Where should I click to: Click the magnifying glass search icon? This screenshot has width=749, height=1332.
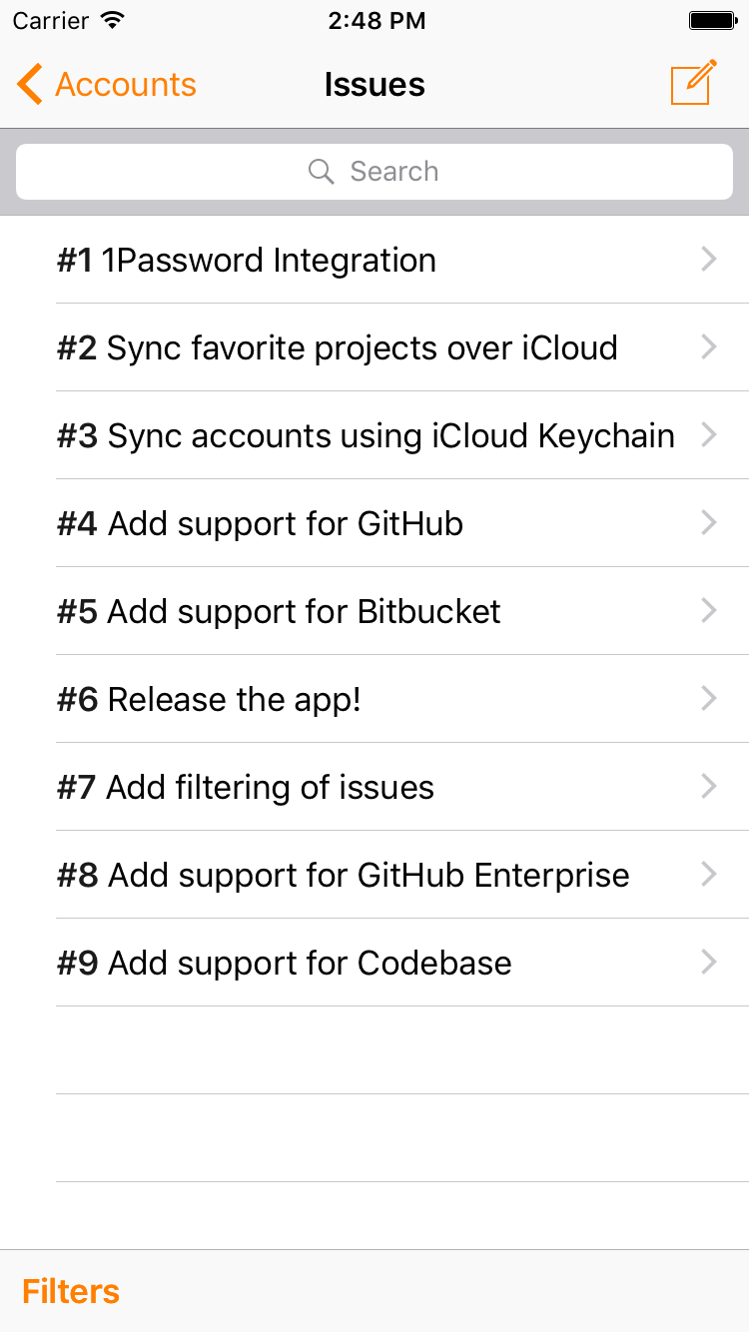pyautogui.click(x=321, y=172)
